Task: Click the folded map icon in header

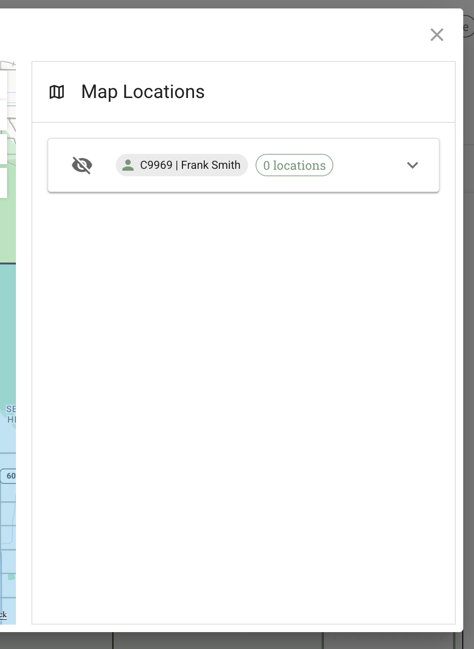Action: click(x=57, y=92)
